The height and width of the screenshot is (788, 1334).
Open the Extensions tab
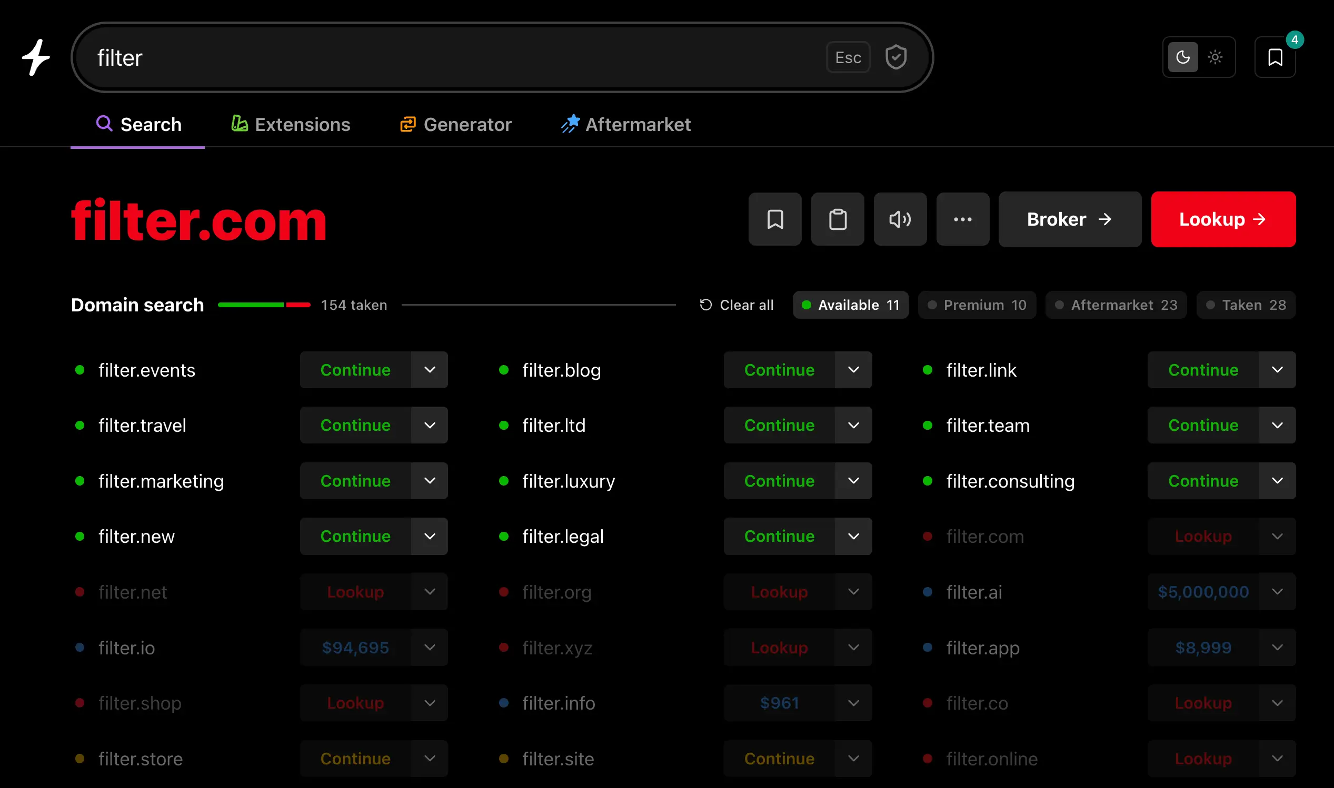[x=291, y=125]
